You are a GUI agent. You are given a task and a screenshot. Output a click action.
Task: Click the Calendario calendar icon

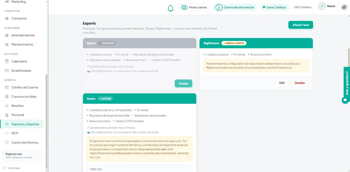point(7,61)
